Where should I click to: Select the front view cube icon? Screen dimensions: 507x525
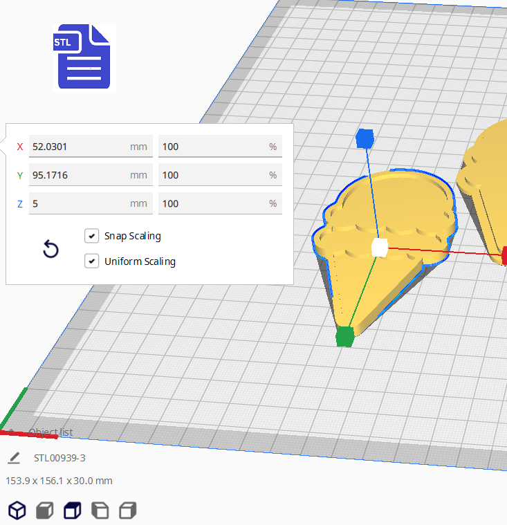click(44, 511)
